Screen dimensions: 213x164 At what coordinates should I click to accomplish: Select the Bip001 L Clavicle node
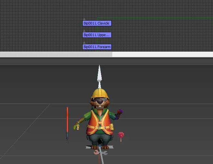[97, 23]
